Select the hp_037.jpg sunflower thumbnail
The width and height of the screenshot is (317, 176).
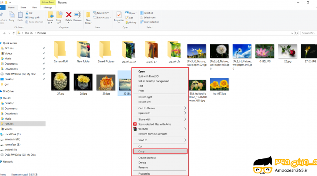pos(219,84)
